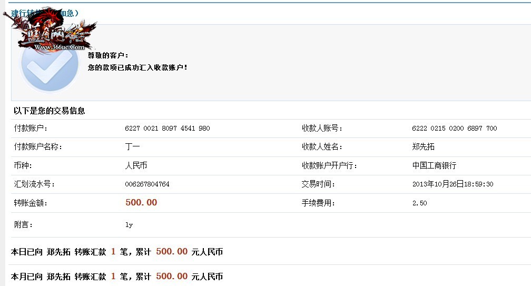531x286 pixels.
Task: Click the payee bank 中国工商银行
Action: click(x=434, y=165)
